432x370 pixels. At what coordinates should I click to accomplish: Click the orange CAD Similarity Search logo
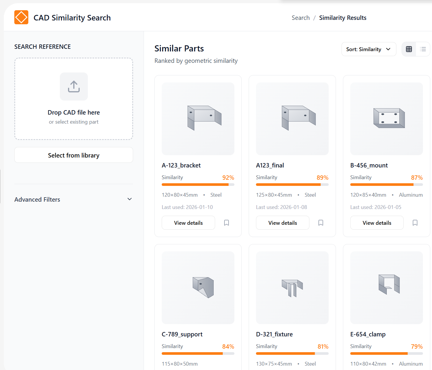coord(21,17)
